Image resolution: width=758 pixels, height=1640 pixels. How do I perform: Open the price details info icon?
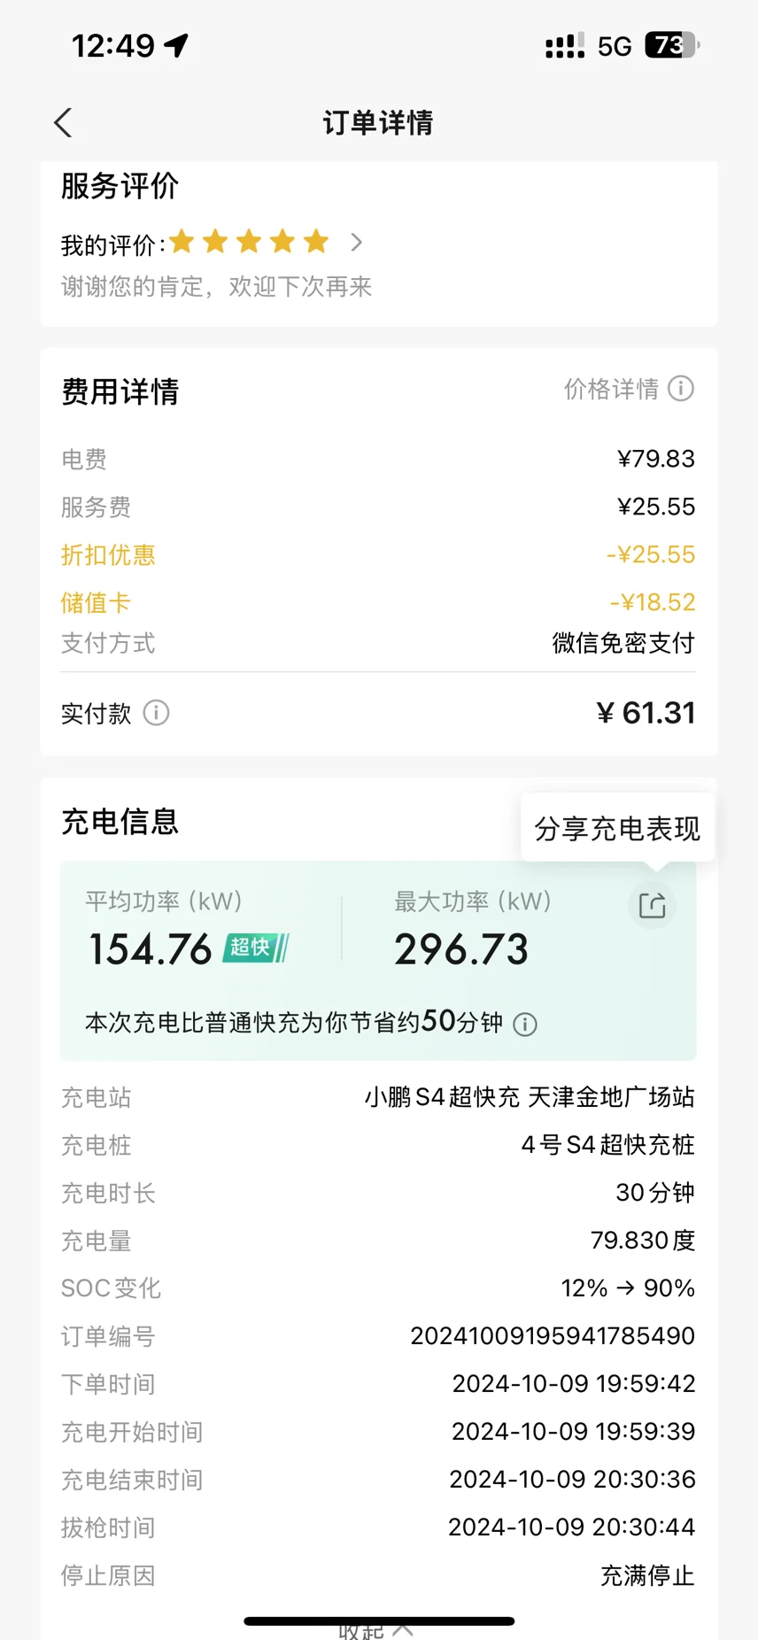click(681, 389)
